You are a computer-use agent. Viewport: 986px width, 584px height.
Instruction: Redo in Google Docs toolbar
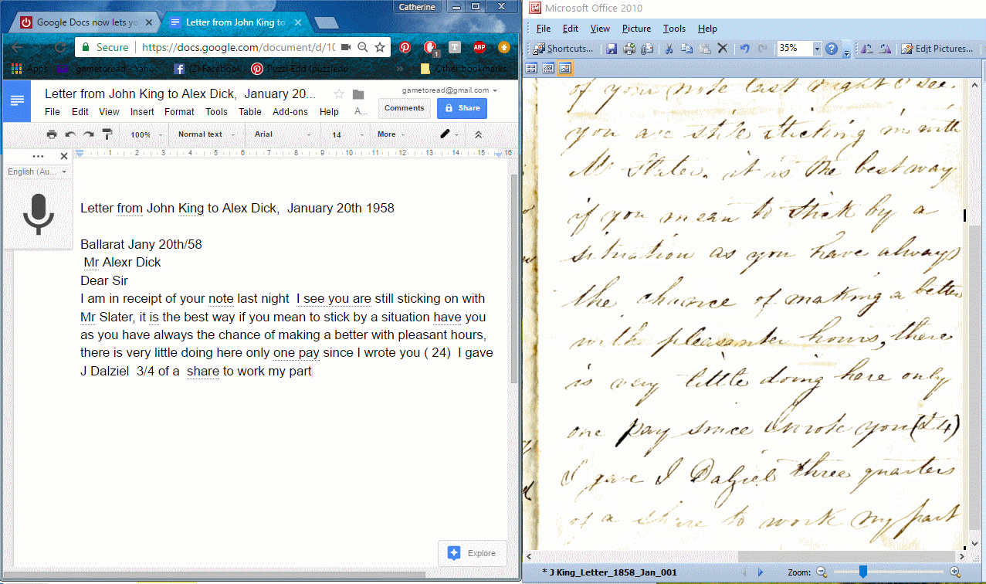(x=89, y=134)
